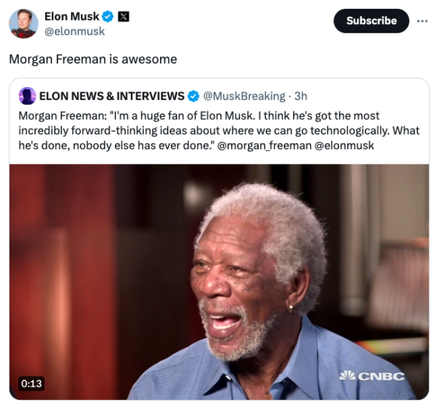Click the CNBC watermark logo in the video
The width and height of the screenshot is (435, 408).
[x=372, y=376]
